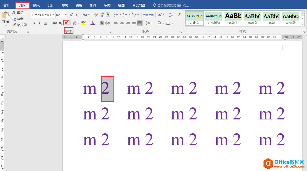Toggle character shading gray A
The width and height of the screenshot is (307, 171).
pos(102,23)
